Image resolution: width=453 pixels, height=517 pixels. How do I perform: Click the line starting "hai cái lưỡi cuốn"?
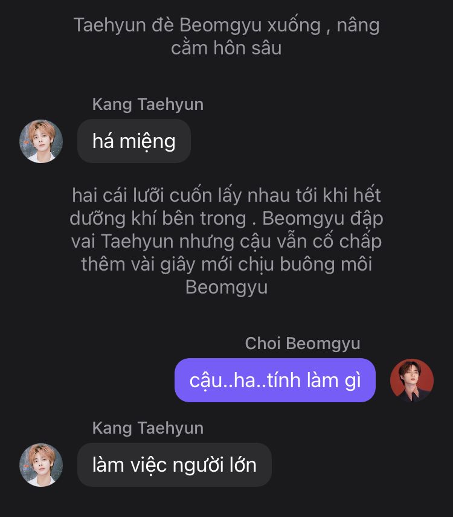pyautogui.click(x=226, y=196)
